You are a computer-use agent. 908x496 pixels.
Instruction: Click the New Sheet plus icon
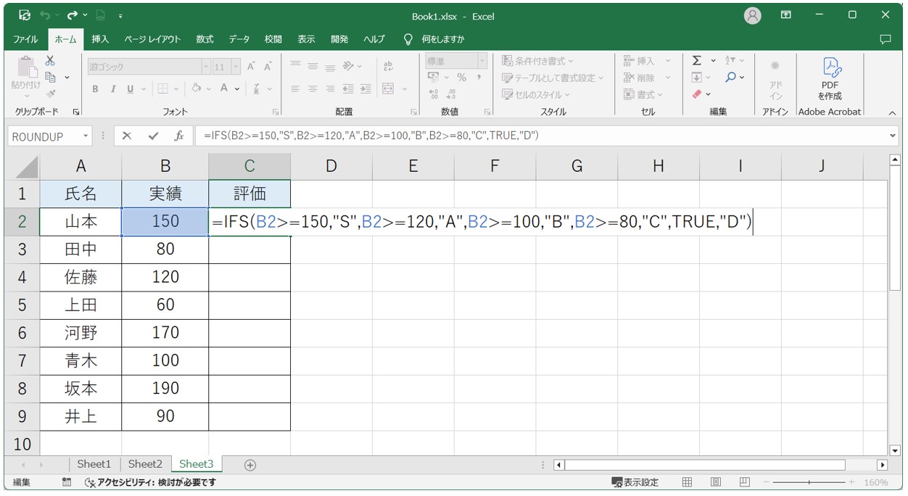click(250, 465)
